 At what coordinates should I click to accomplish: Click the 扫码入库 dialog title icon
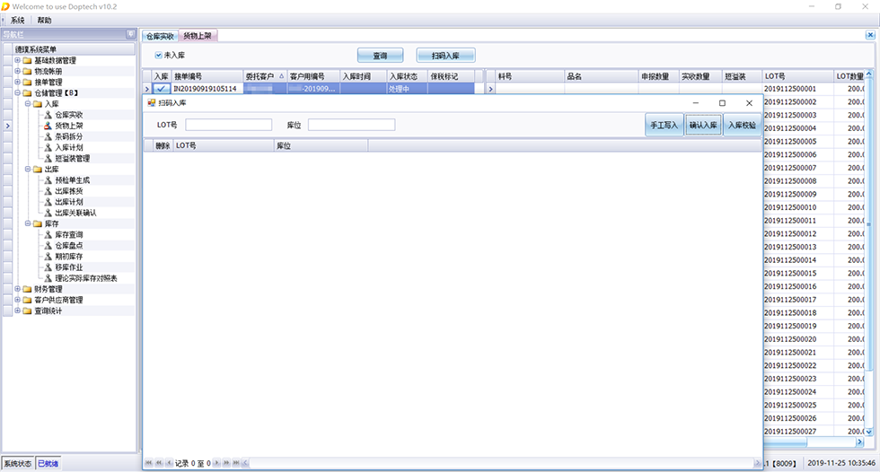[152, 103]
